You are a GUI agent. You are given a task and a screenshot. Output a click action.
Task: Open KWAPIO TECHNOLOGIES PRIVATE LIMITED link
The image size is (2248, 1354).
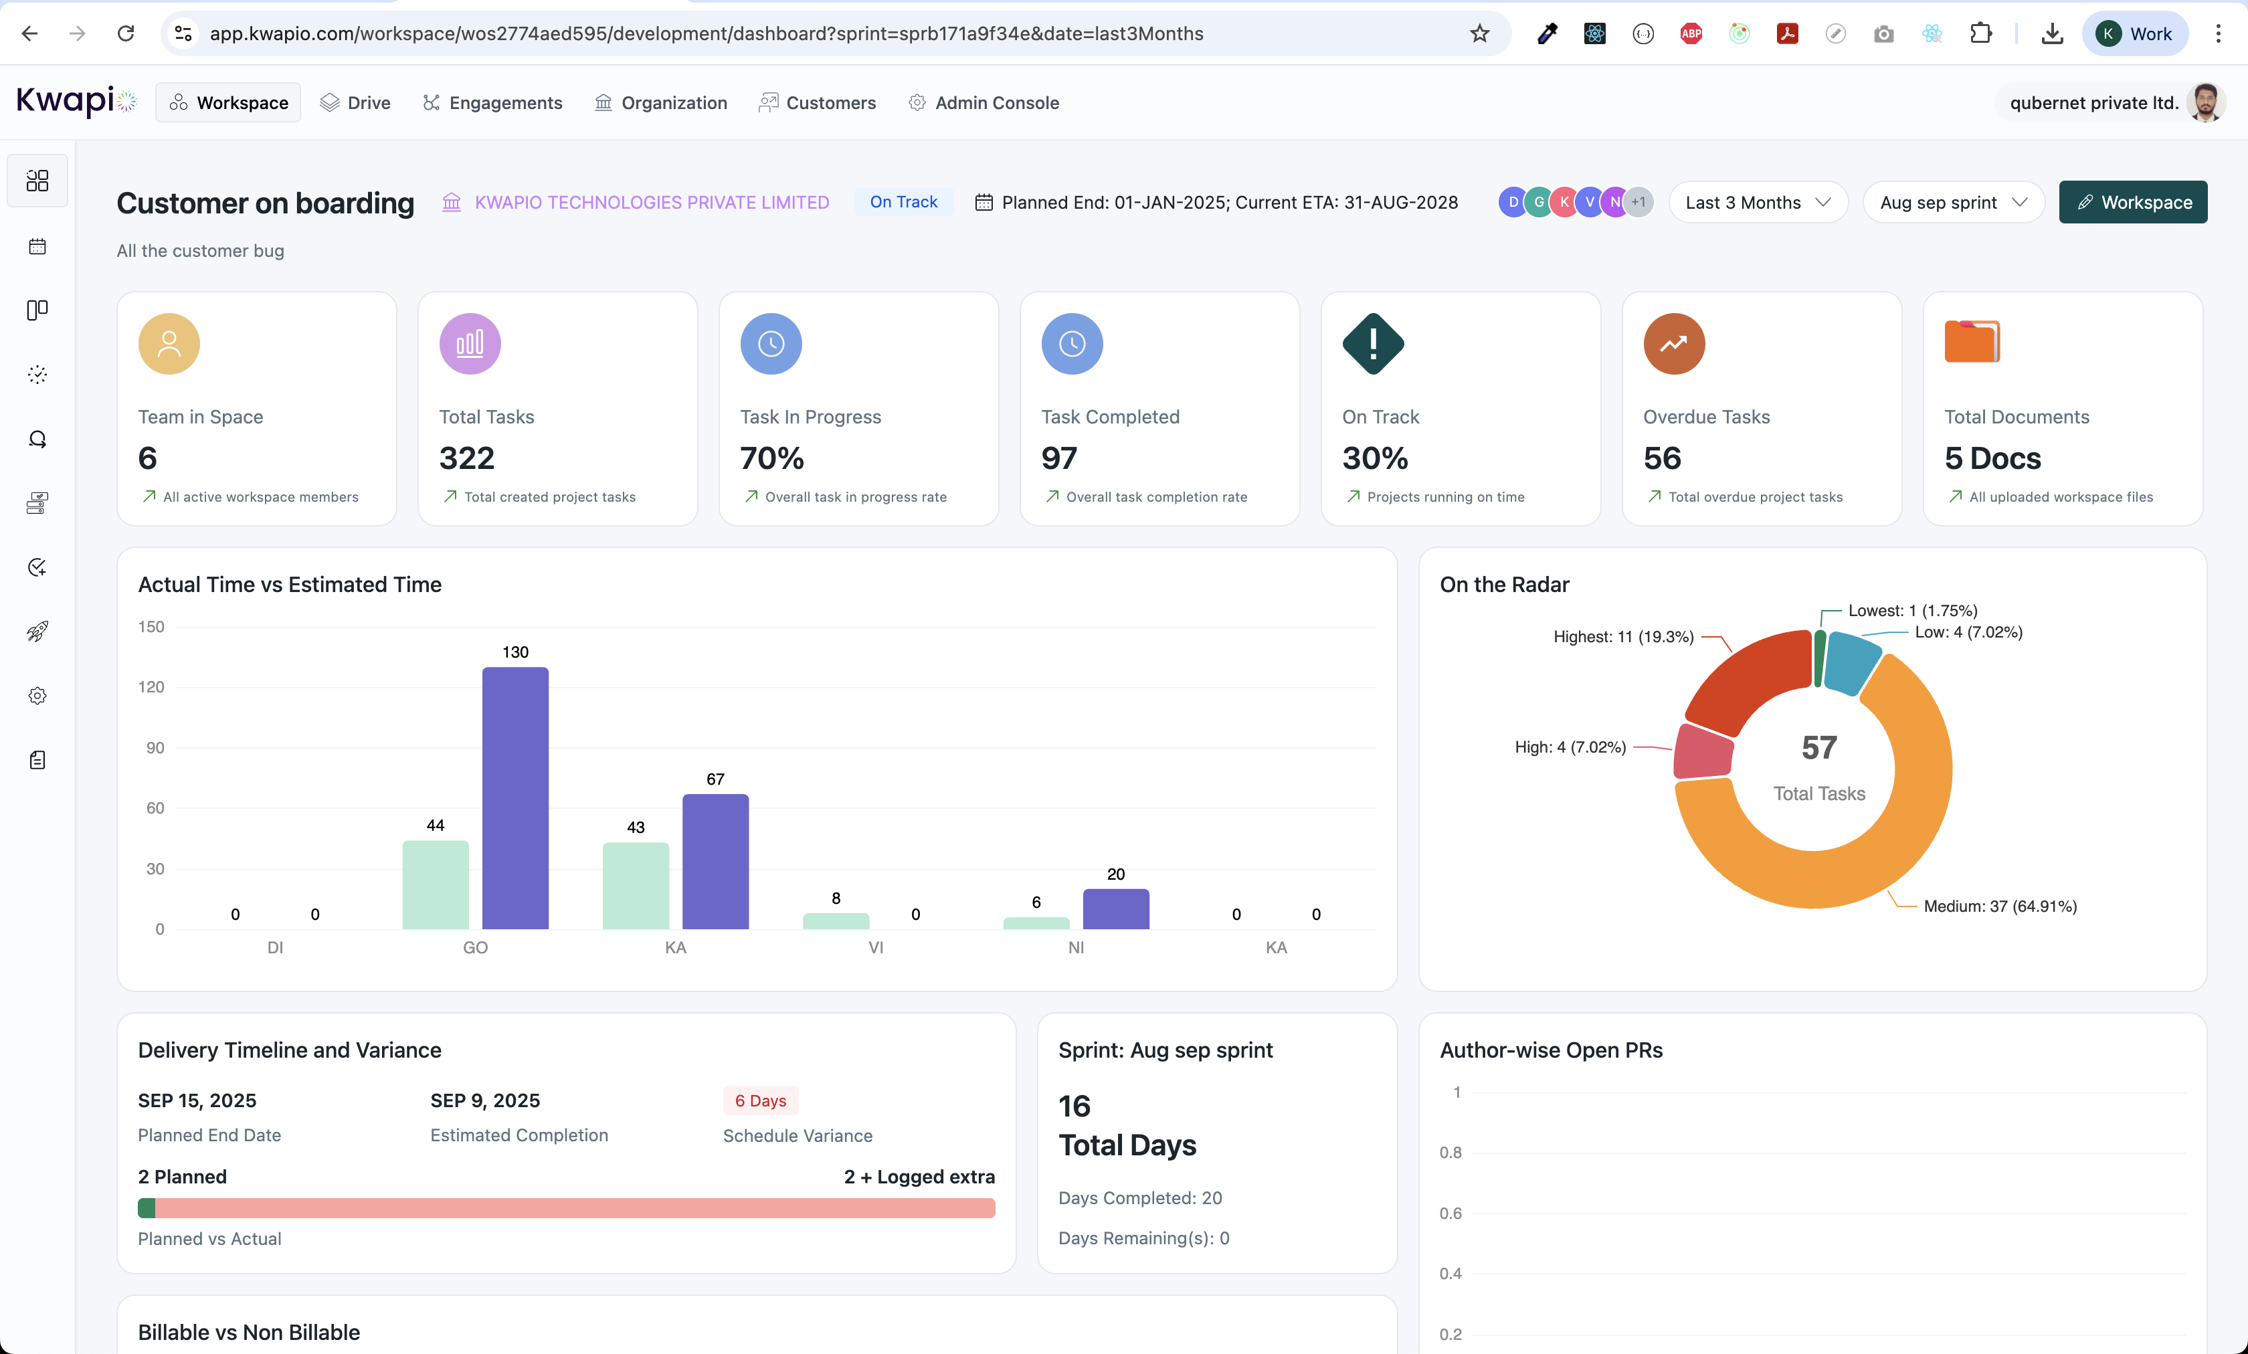point(652,203)
